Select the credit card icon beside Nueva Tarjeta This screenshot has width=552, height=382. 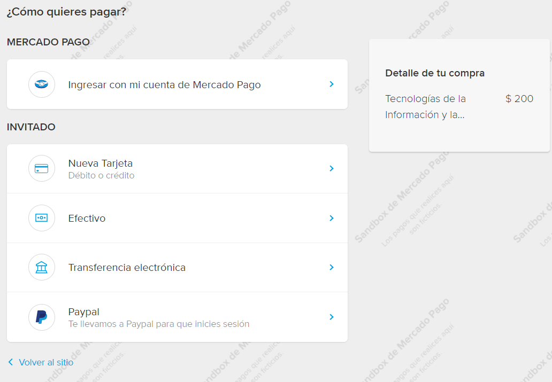pyautogui.click(x=41, y=168)
